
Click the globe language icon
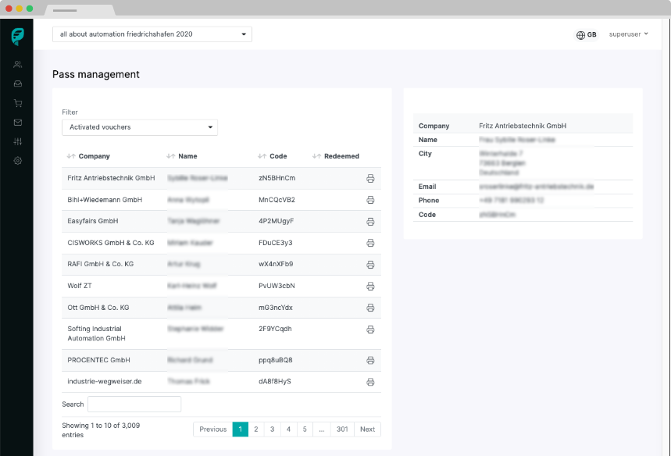[580, 35]
